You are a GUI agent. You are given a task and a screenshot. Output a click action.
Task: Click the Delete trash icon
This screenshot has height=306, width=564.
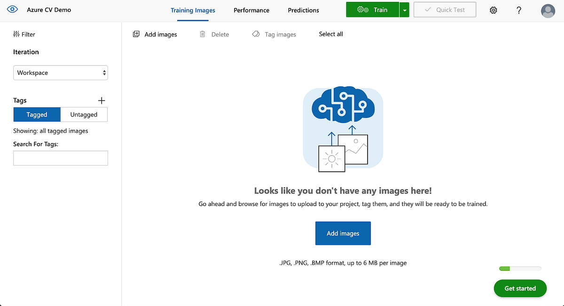pos(203,34)
